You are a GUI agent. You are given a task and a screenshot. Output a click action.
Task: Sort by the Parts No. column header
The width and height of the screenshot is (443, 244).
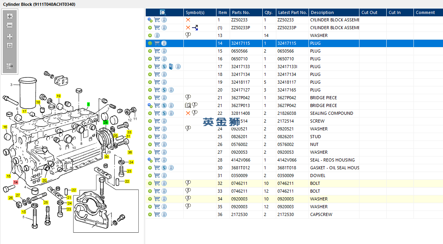pos(246,12)
